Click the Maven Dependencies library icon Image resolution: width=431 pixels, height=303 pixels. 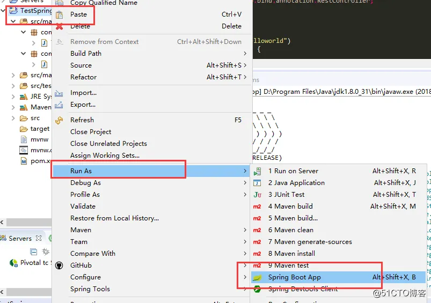(x=24, y=107)
